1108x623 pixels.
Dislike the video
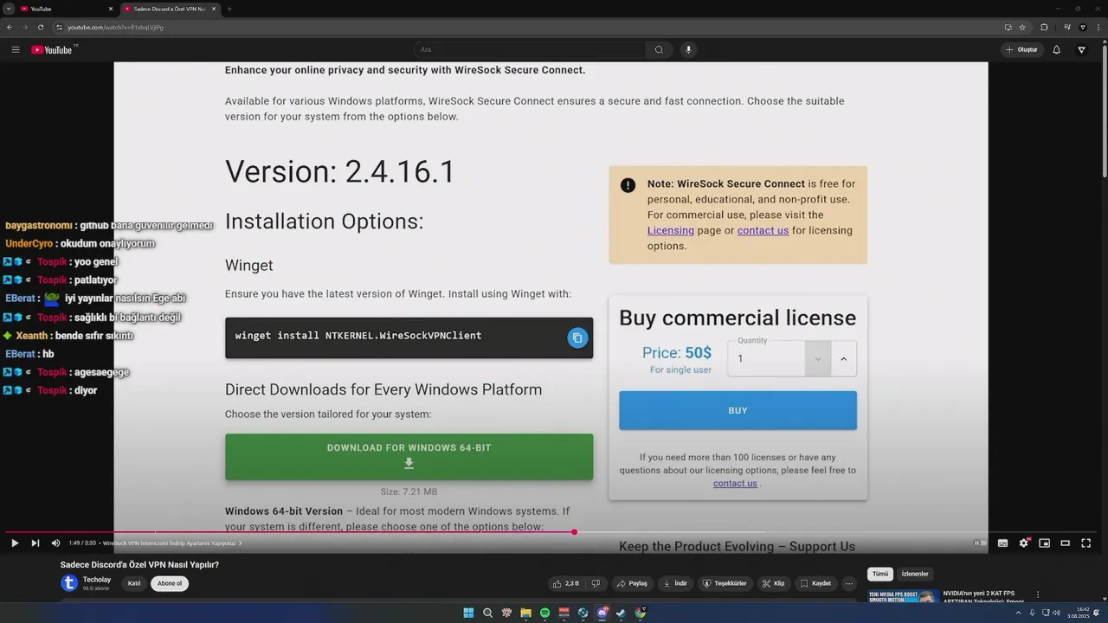(595, 583)
